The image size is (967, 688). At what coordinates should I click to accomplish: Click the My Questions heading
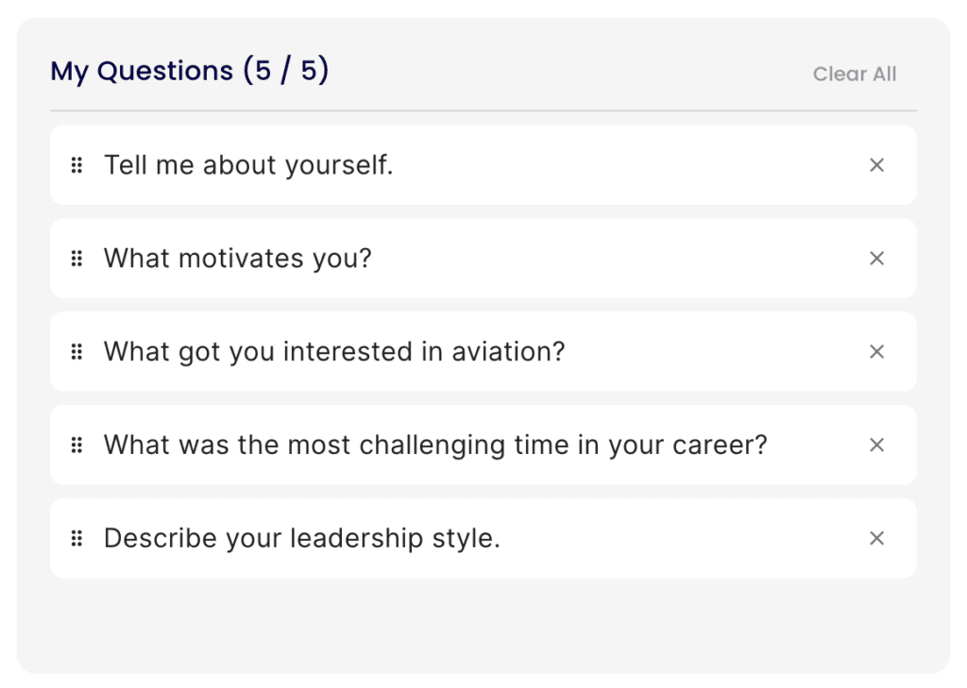[142, 71]
